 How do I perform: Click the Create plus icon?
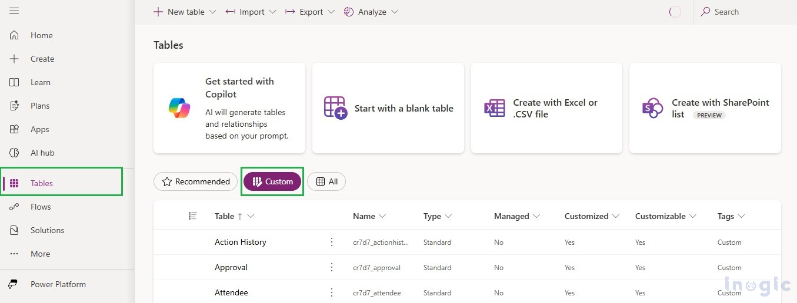click(15, 59)
